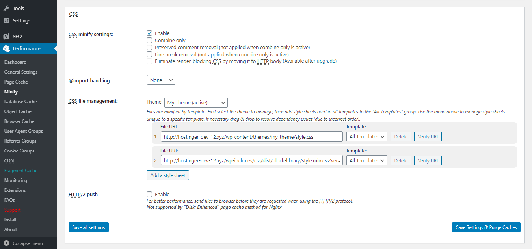Click Save all settings
This screenshot has height=249, width=532.
(x=88, y=227)
